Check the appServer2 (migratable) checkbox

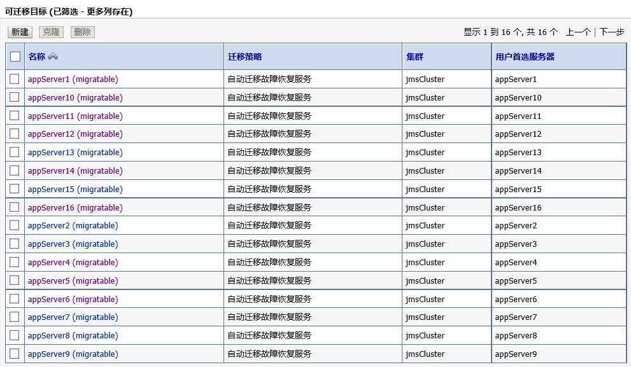click(15, 225)
